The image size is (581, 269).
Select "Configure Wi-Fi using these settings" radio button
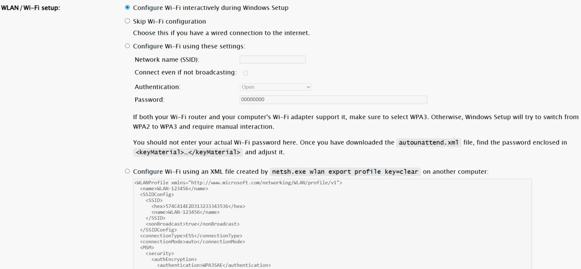(x=127, y=46)
